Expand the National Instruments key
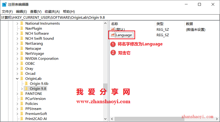 (x=17, y=23)
